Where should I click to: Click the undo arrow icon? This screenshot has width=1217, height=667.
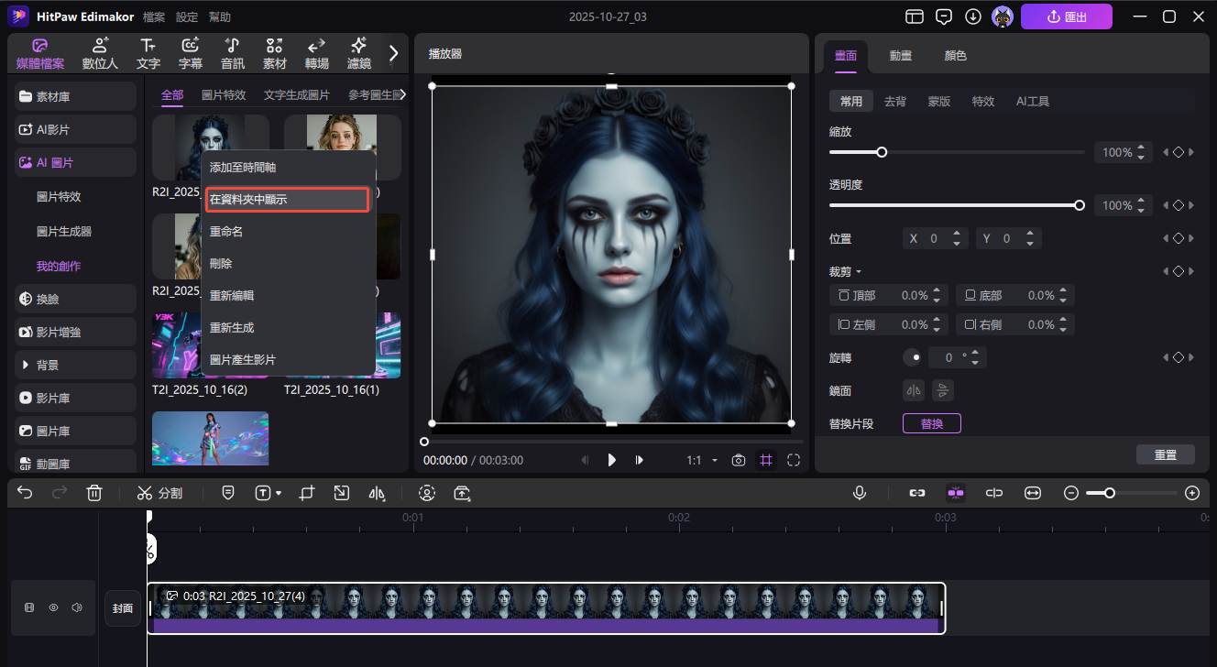click(x=25, y=493)
